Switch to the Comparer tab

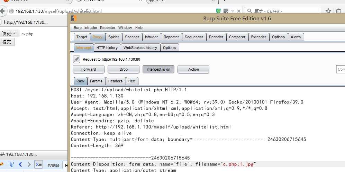click(x=237, y=37)
